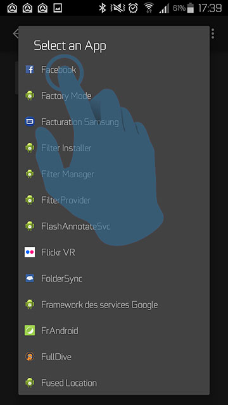Choose FilterProvider entry
Screen dimensions: 228x405
(x=114, y=200)
